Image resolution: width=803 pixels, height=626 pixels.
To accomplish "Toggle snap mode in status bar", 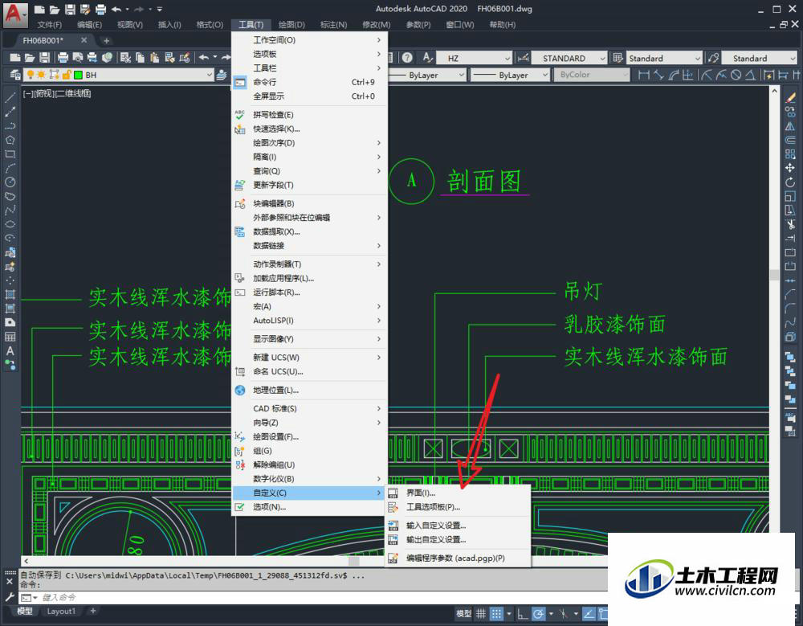I will [x=496, y=614].
